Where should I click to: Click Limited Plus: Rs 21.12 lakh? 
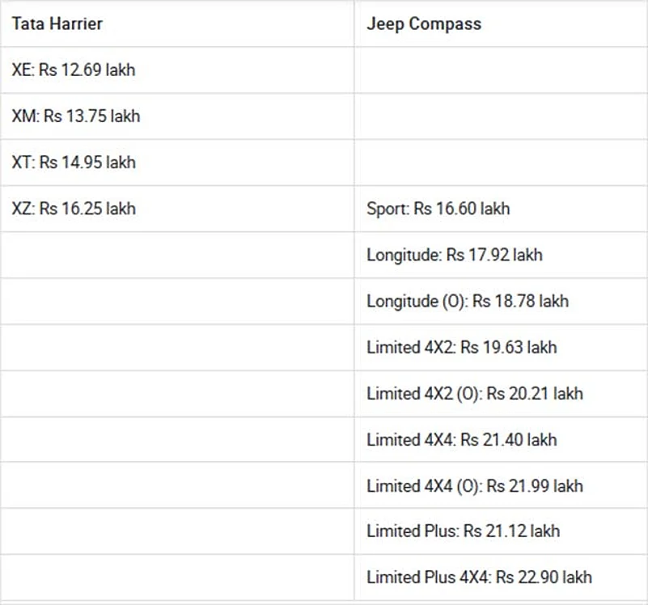click(x=463, y=531)
